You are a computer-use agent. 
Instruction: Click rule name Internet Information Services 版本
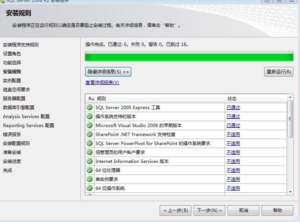132,161
